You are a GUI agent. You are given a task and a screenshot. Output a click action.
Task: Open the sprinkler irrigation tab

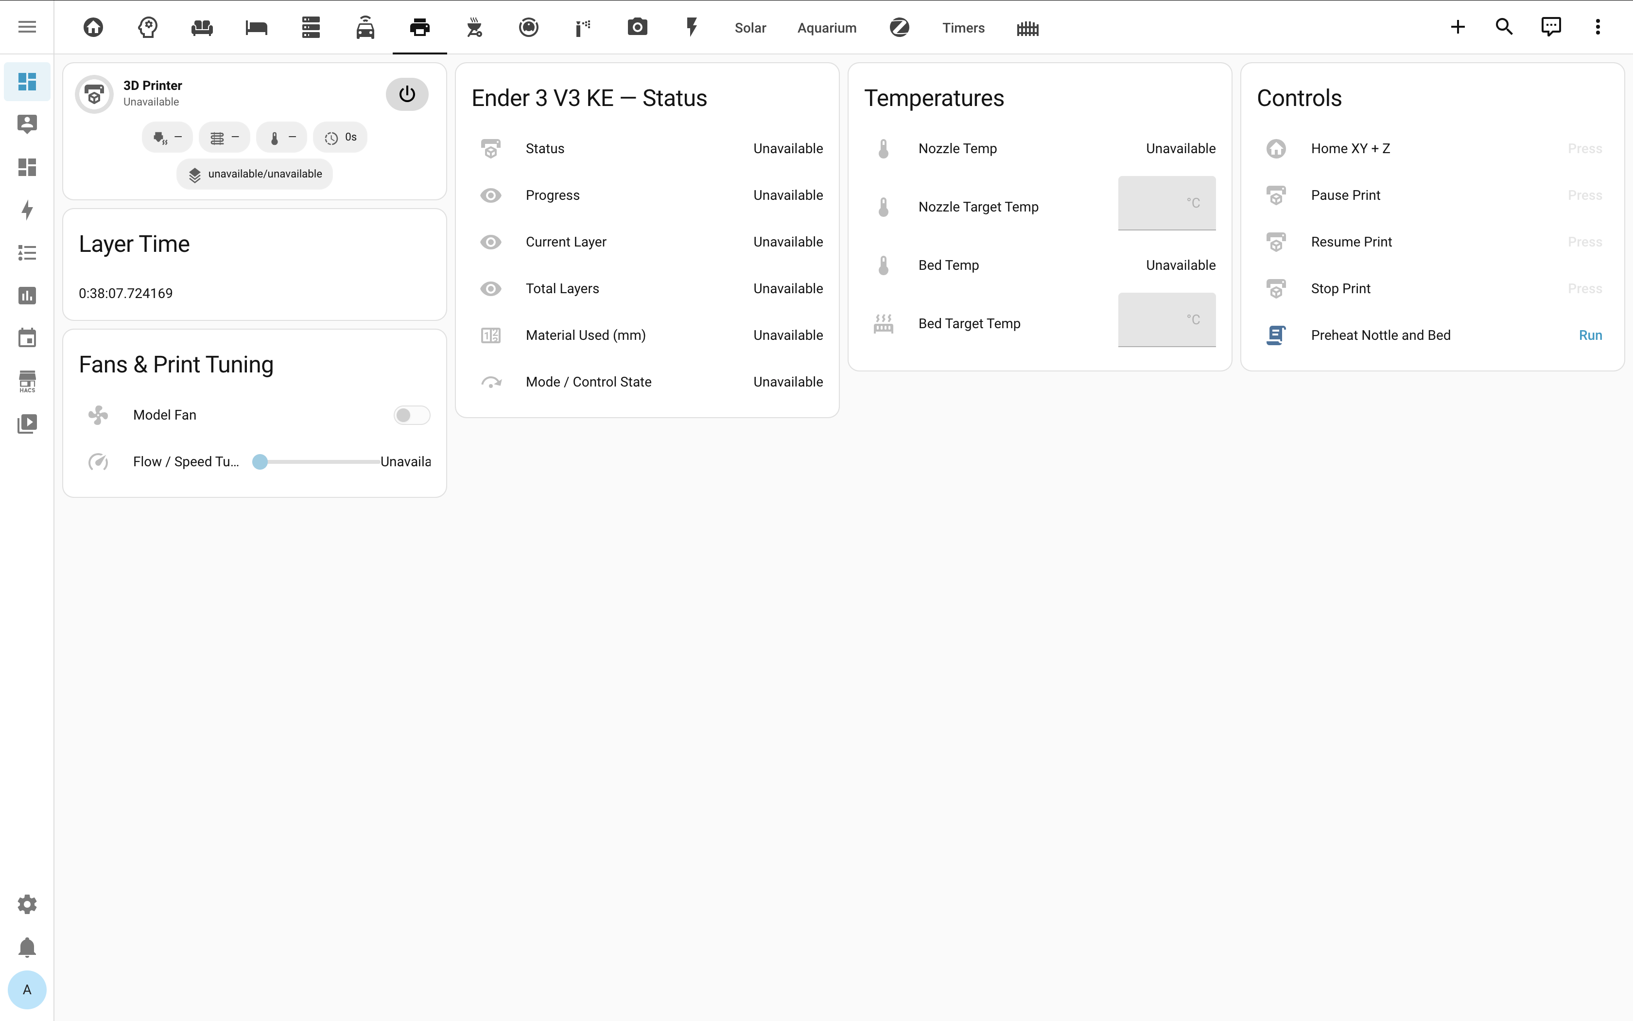(x=583, y=27)
